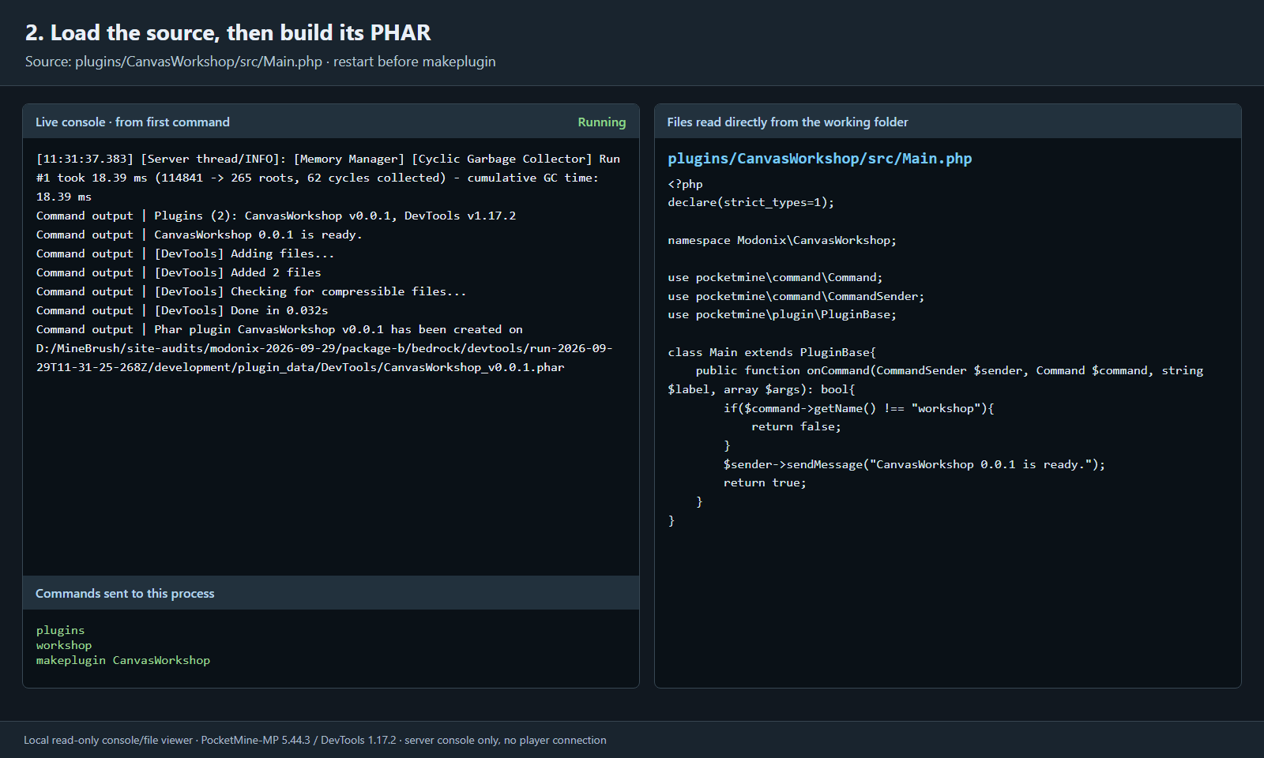1264x758 pixels.
Task: Click the console line starting "[11:31:37.383] [Server thread/INFO]"
Action: coord(328,159)
